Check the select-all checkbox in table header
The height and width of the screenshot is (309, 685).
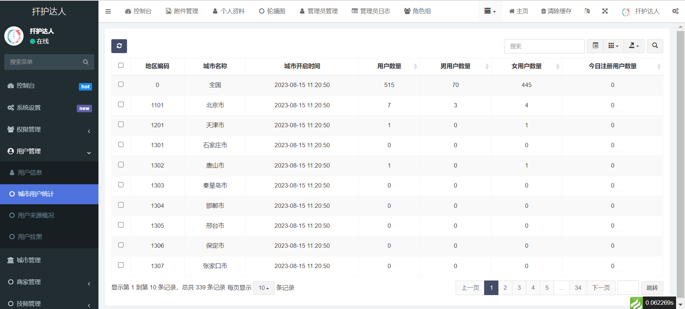pyautogui.click(x=121, y=66)
